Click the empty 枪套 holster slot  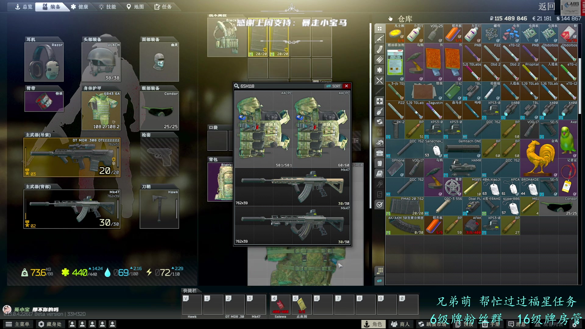pos(159,157)
